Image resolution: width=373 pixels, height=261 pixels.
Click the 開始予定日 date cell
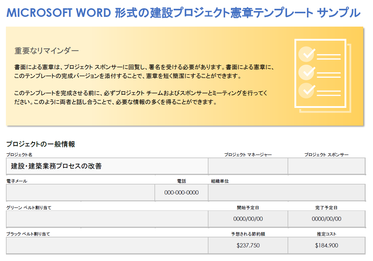click(x=248, y=219)
